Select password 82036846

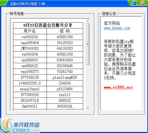click(65, 66)
